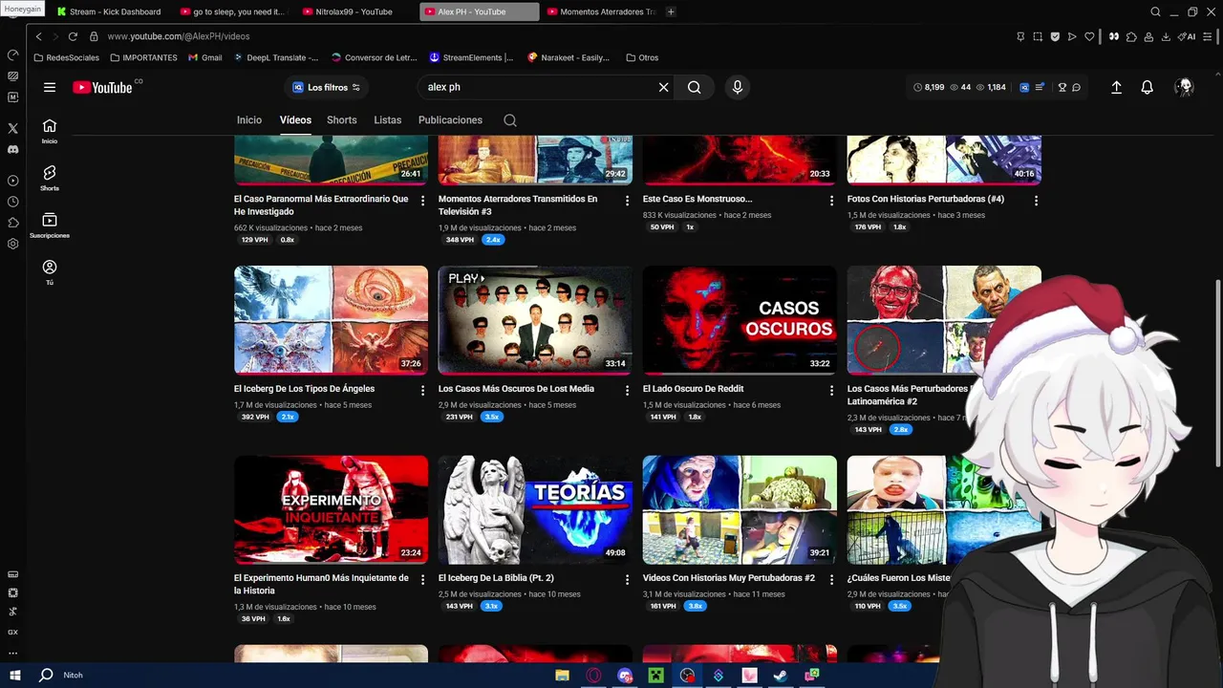Open the Gmail bookmark
Screen dimensions: 1223x688
click(x=205, y=57)
